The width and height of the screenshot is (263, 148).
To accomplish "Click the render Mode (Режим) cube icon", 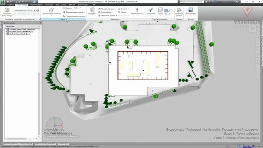I will pyautogui.click(x=160, y=10).
